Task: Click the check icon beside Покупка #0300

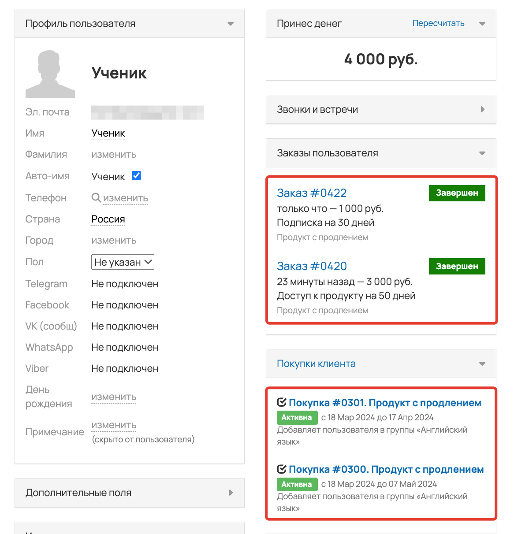Action: 282,469
